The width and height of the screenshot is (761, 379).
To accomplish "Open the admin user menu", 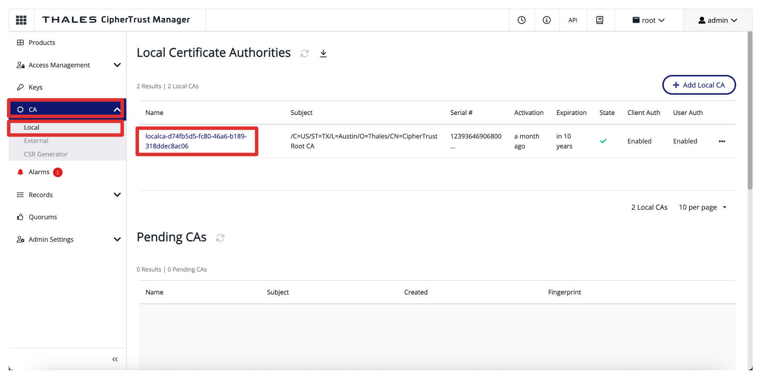I will click(x=717, y=20).
